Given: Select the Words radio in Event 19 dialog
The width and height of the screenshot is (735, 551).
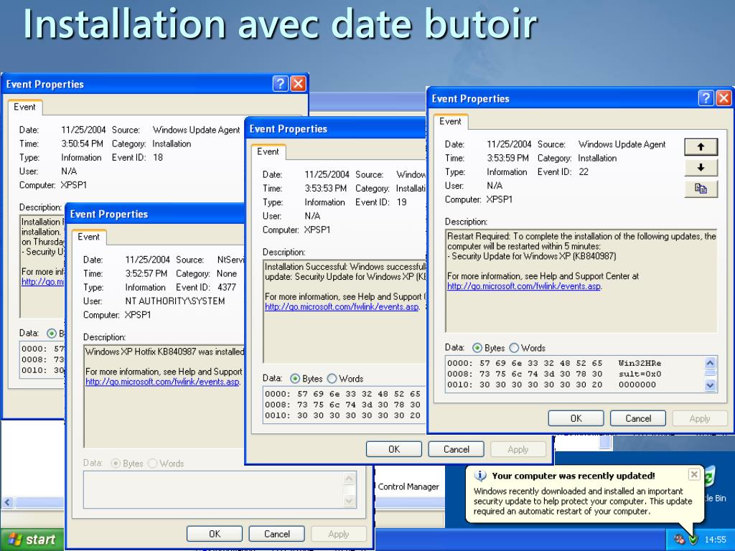Looking at the screenshot, I should point(332,379).
